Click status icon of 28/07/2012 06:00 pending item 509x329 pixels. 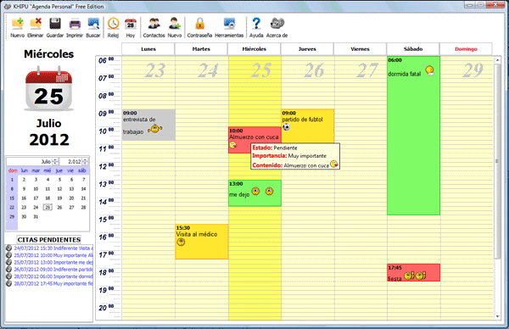(8, 276)
